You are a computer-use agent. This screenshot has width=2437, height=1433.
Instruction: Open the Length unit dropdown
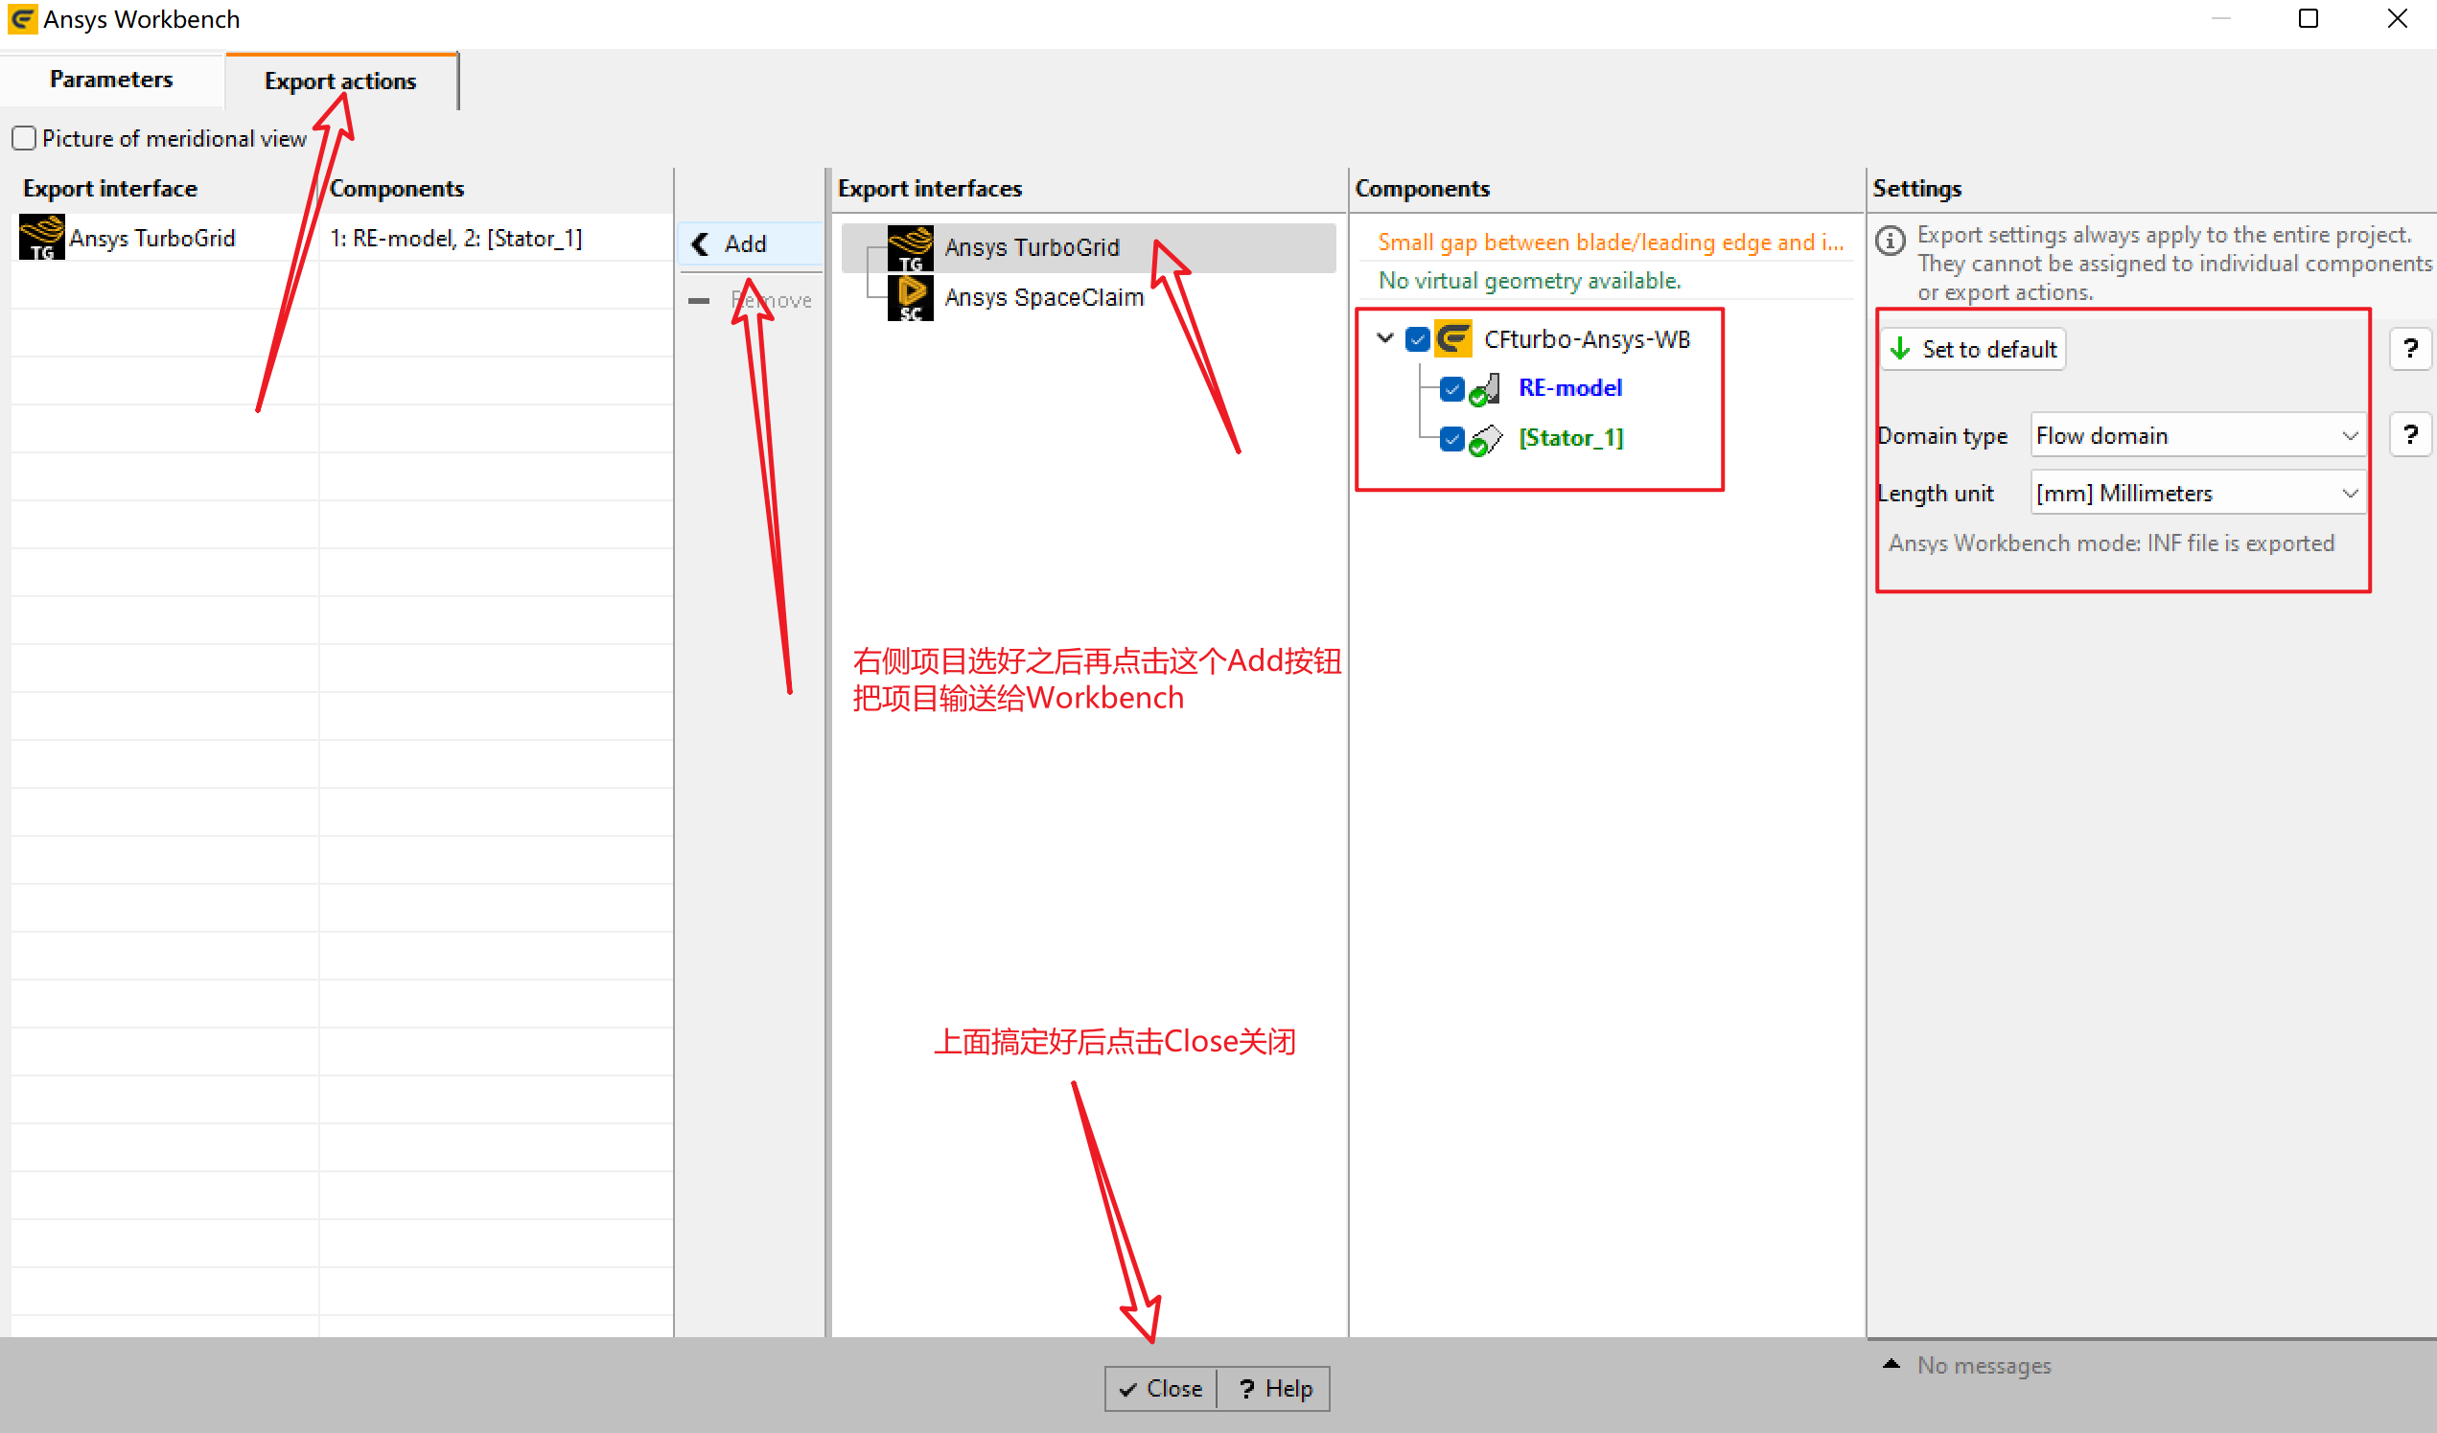point(2197,494)
